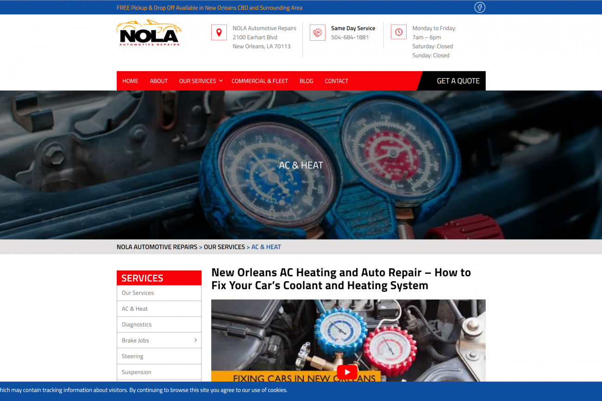Click the NOLA Automotive Repairs logo
Viewport: 602px width, 401px height.
pos(149,33)
